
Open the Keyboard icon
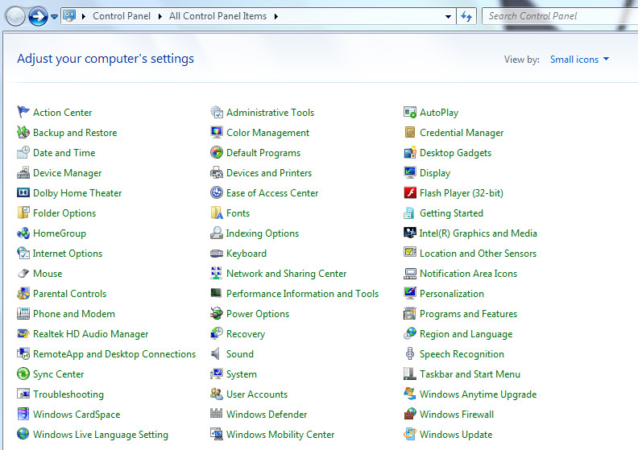coord(217,254)
